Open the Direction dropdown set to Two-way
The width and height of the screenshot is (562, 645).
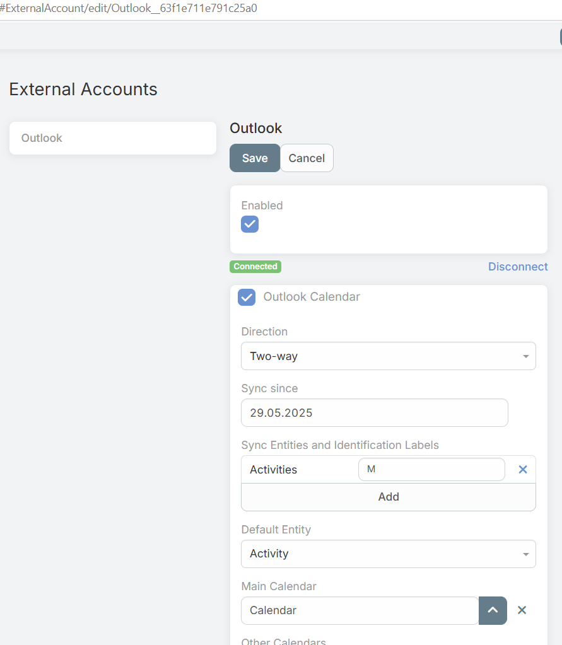[389, 356]
